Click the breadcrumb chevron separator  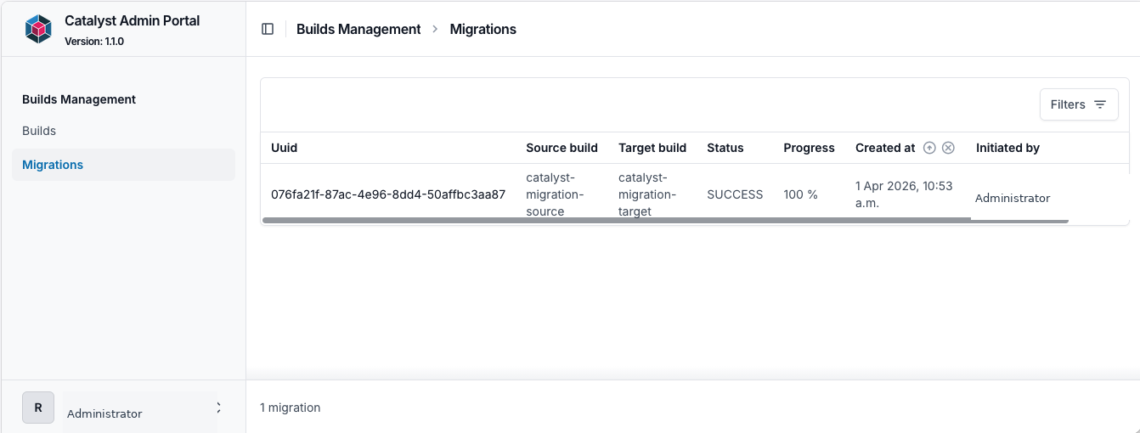point(435,29)
